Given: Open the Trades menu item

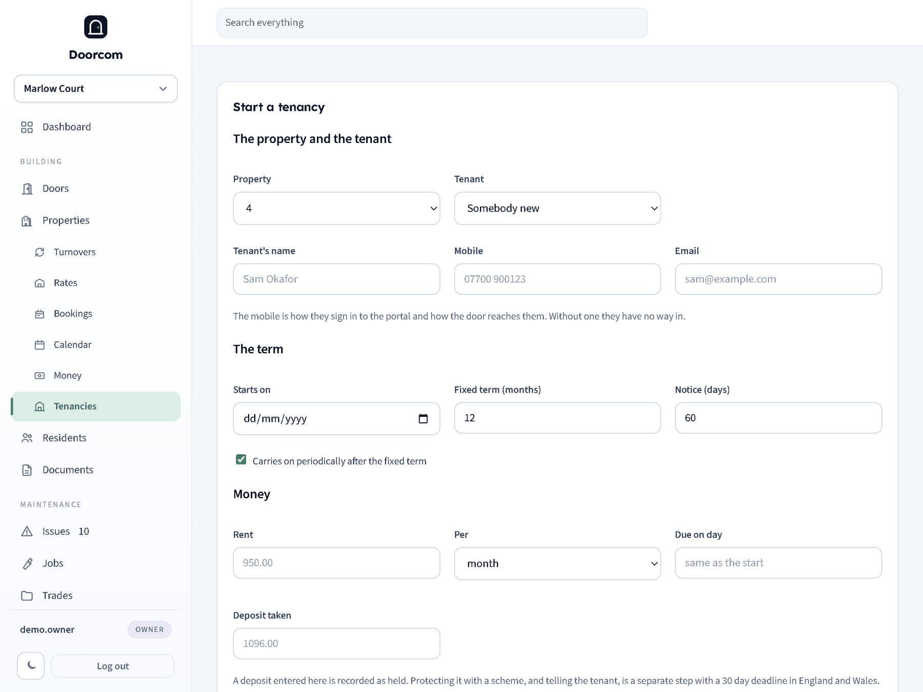Looking at the screenshot, I should [x=96, y=596].
